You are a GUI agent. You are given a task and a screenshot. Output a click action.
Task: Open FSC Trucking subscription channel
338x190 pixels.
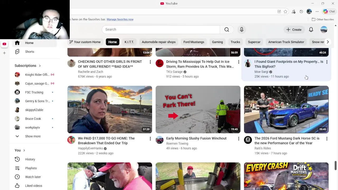coord(34,92)
